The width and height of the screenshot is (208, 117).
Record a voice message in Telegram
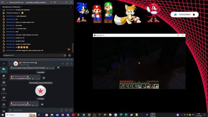(x=71, y=110)
